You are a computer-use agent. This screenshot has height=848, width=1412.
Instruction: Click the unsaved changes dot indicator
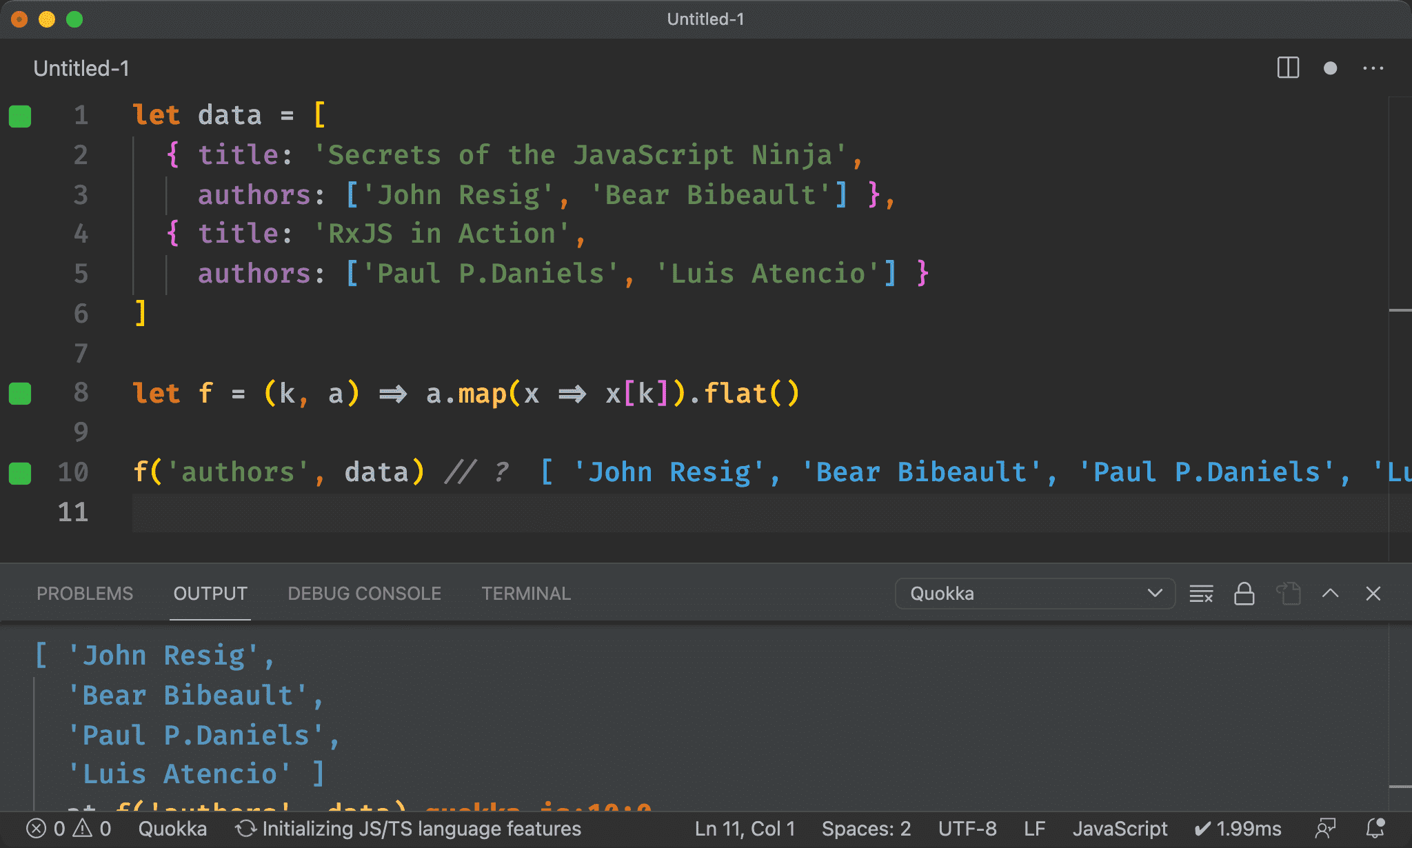(1330, 68)
